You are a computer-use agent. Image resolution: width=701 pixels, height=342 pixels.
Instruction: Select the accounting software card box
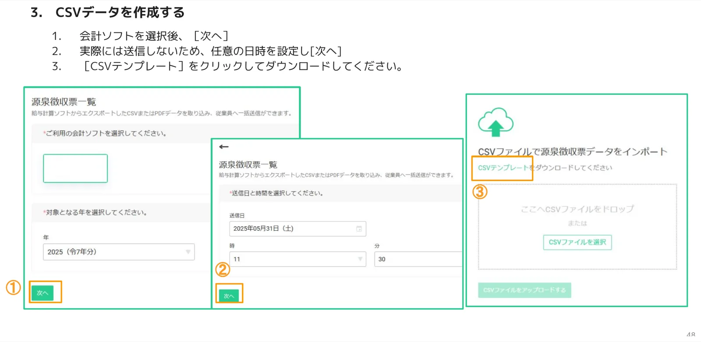[x=75, y=168]
